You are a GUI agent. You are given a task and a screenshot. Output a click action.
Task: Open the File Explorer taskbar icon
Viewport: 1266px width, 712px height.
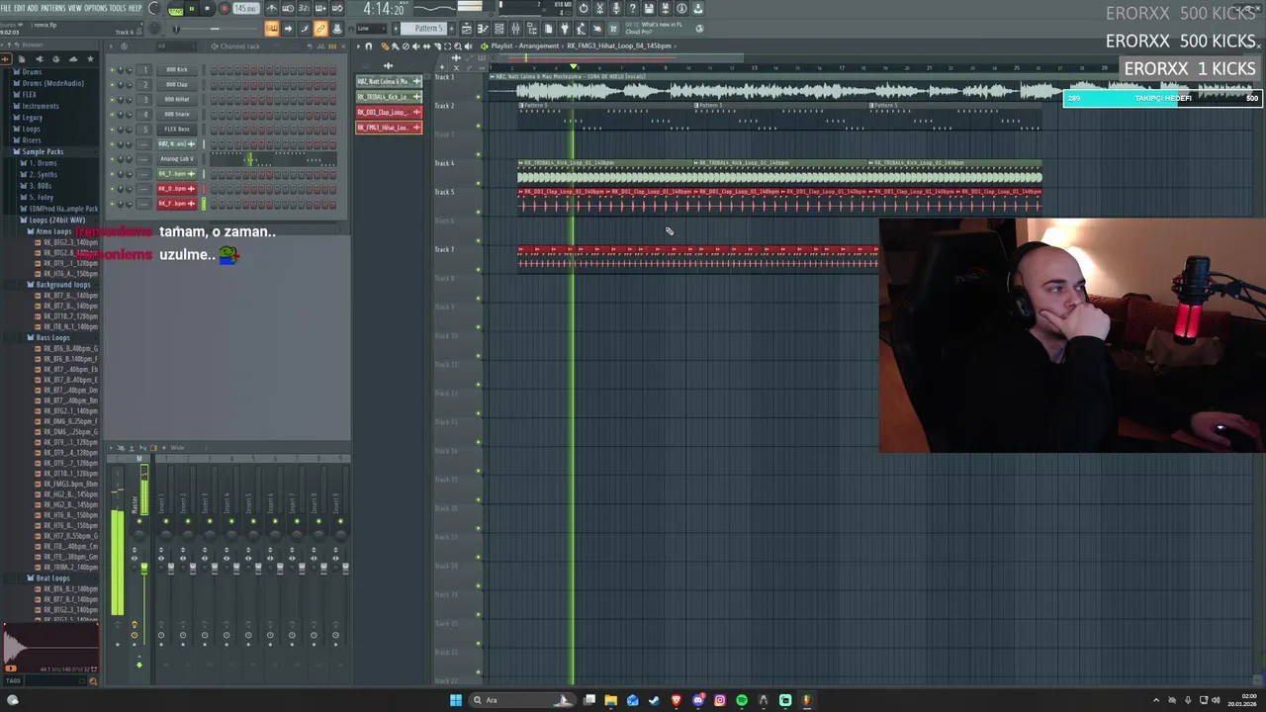pyautogui.click(x=610, y=700)
